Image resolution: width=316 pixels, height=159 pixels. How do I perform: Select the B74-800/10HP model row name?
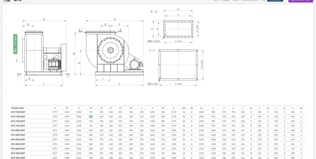point(18,130)
